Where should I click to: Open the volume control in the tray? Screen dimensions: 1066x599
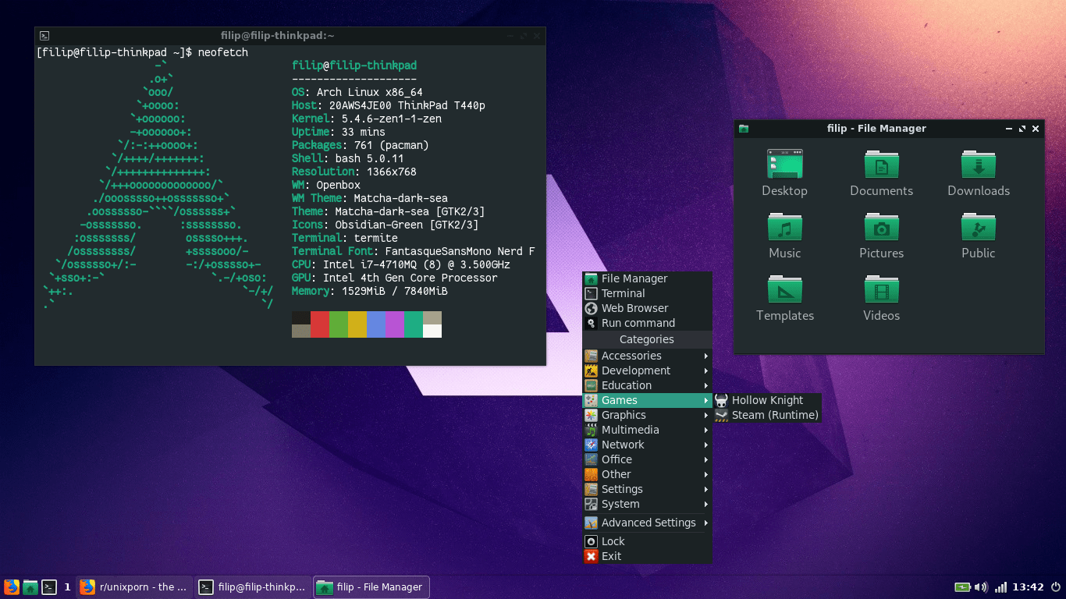coord(981,587)
